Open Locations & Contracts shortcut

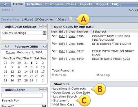[x=70, y=88]
